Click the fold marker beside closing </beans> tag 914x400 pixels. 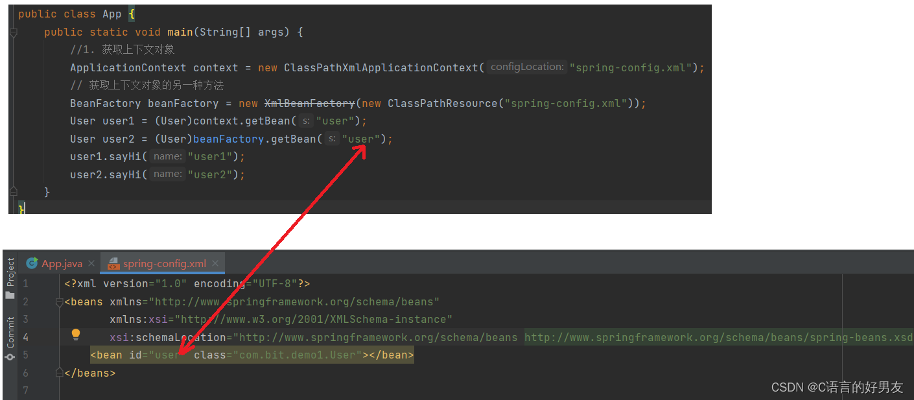60,373
